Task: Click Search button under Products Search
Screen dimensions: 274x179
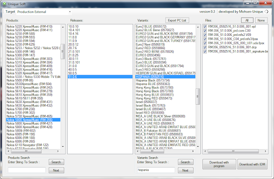Action: (56, 162)
